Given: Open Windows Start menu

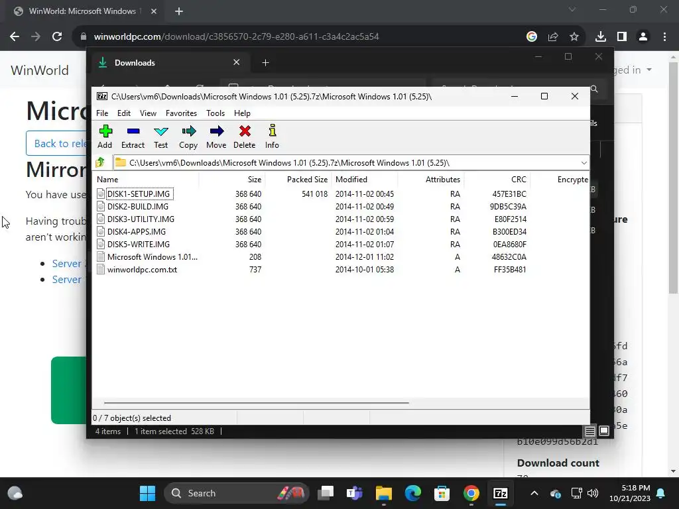Looking at the screenshot, I should tap(147, 493).
